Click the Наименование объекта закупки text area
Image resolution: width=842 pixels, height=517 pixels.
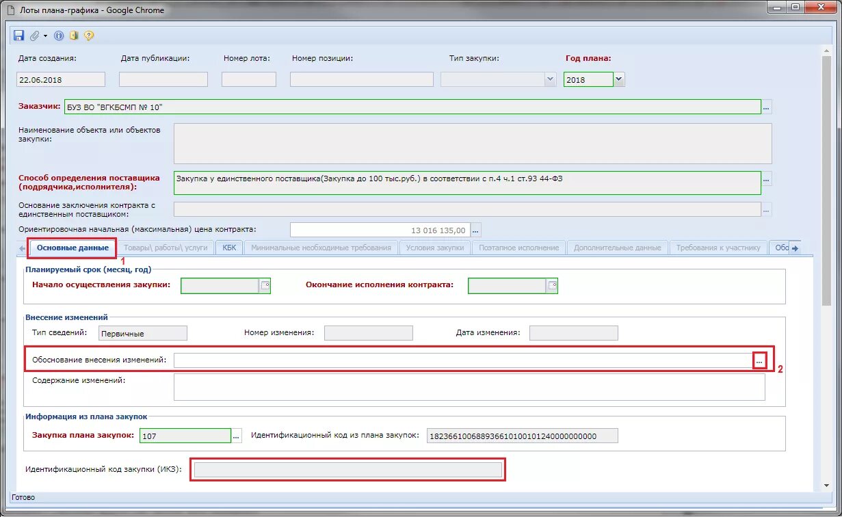(473, 144)
